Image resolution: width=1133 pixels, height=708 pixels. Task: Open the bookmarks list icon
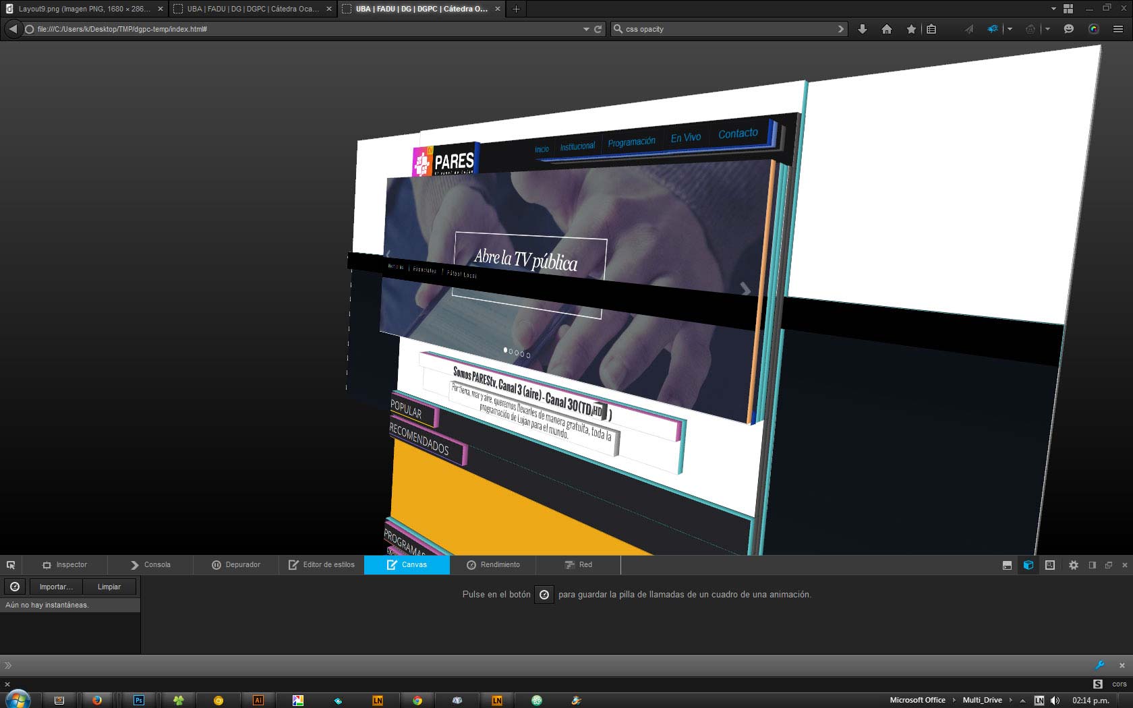tap(931, 29)
